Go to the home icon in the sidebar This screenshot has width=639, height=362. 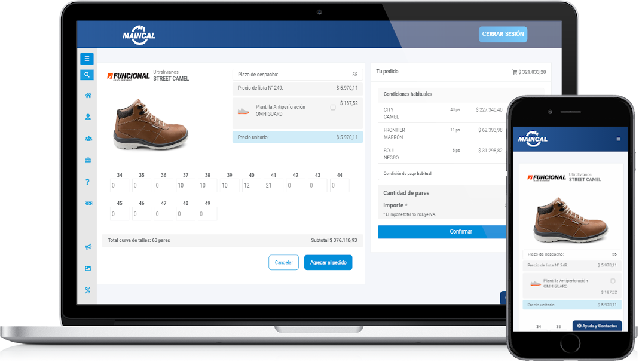[88, 96]
